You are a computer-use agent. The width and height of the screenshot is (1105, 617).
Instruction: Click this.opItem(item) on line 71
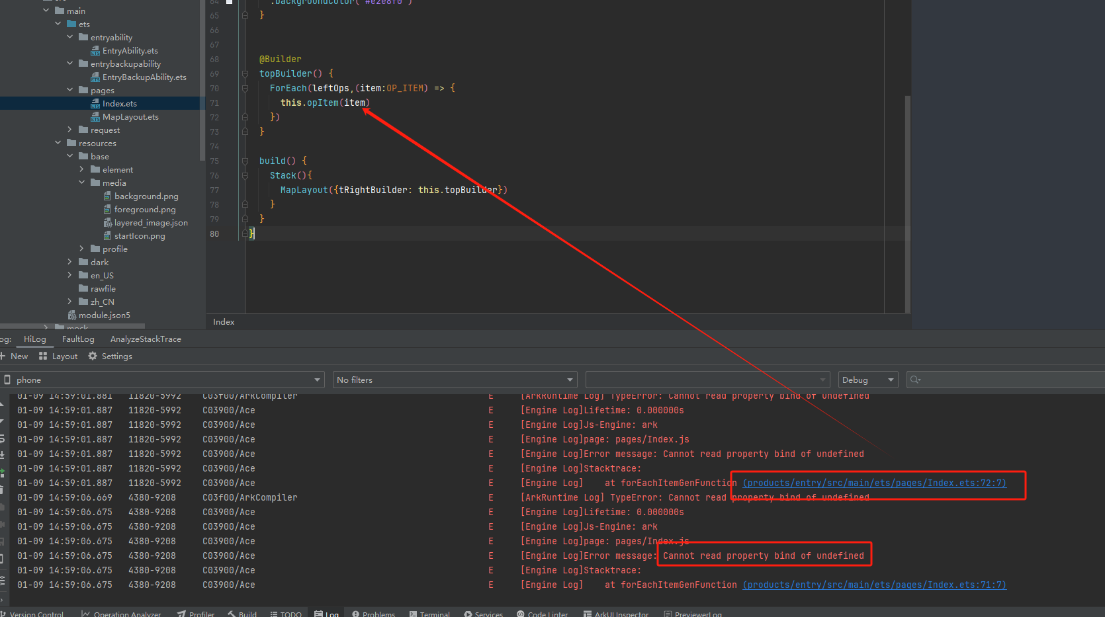(x=325, y=103)
